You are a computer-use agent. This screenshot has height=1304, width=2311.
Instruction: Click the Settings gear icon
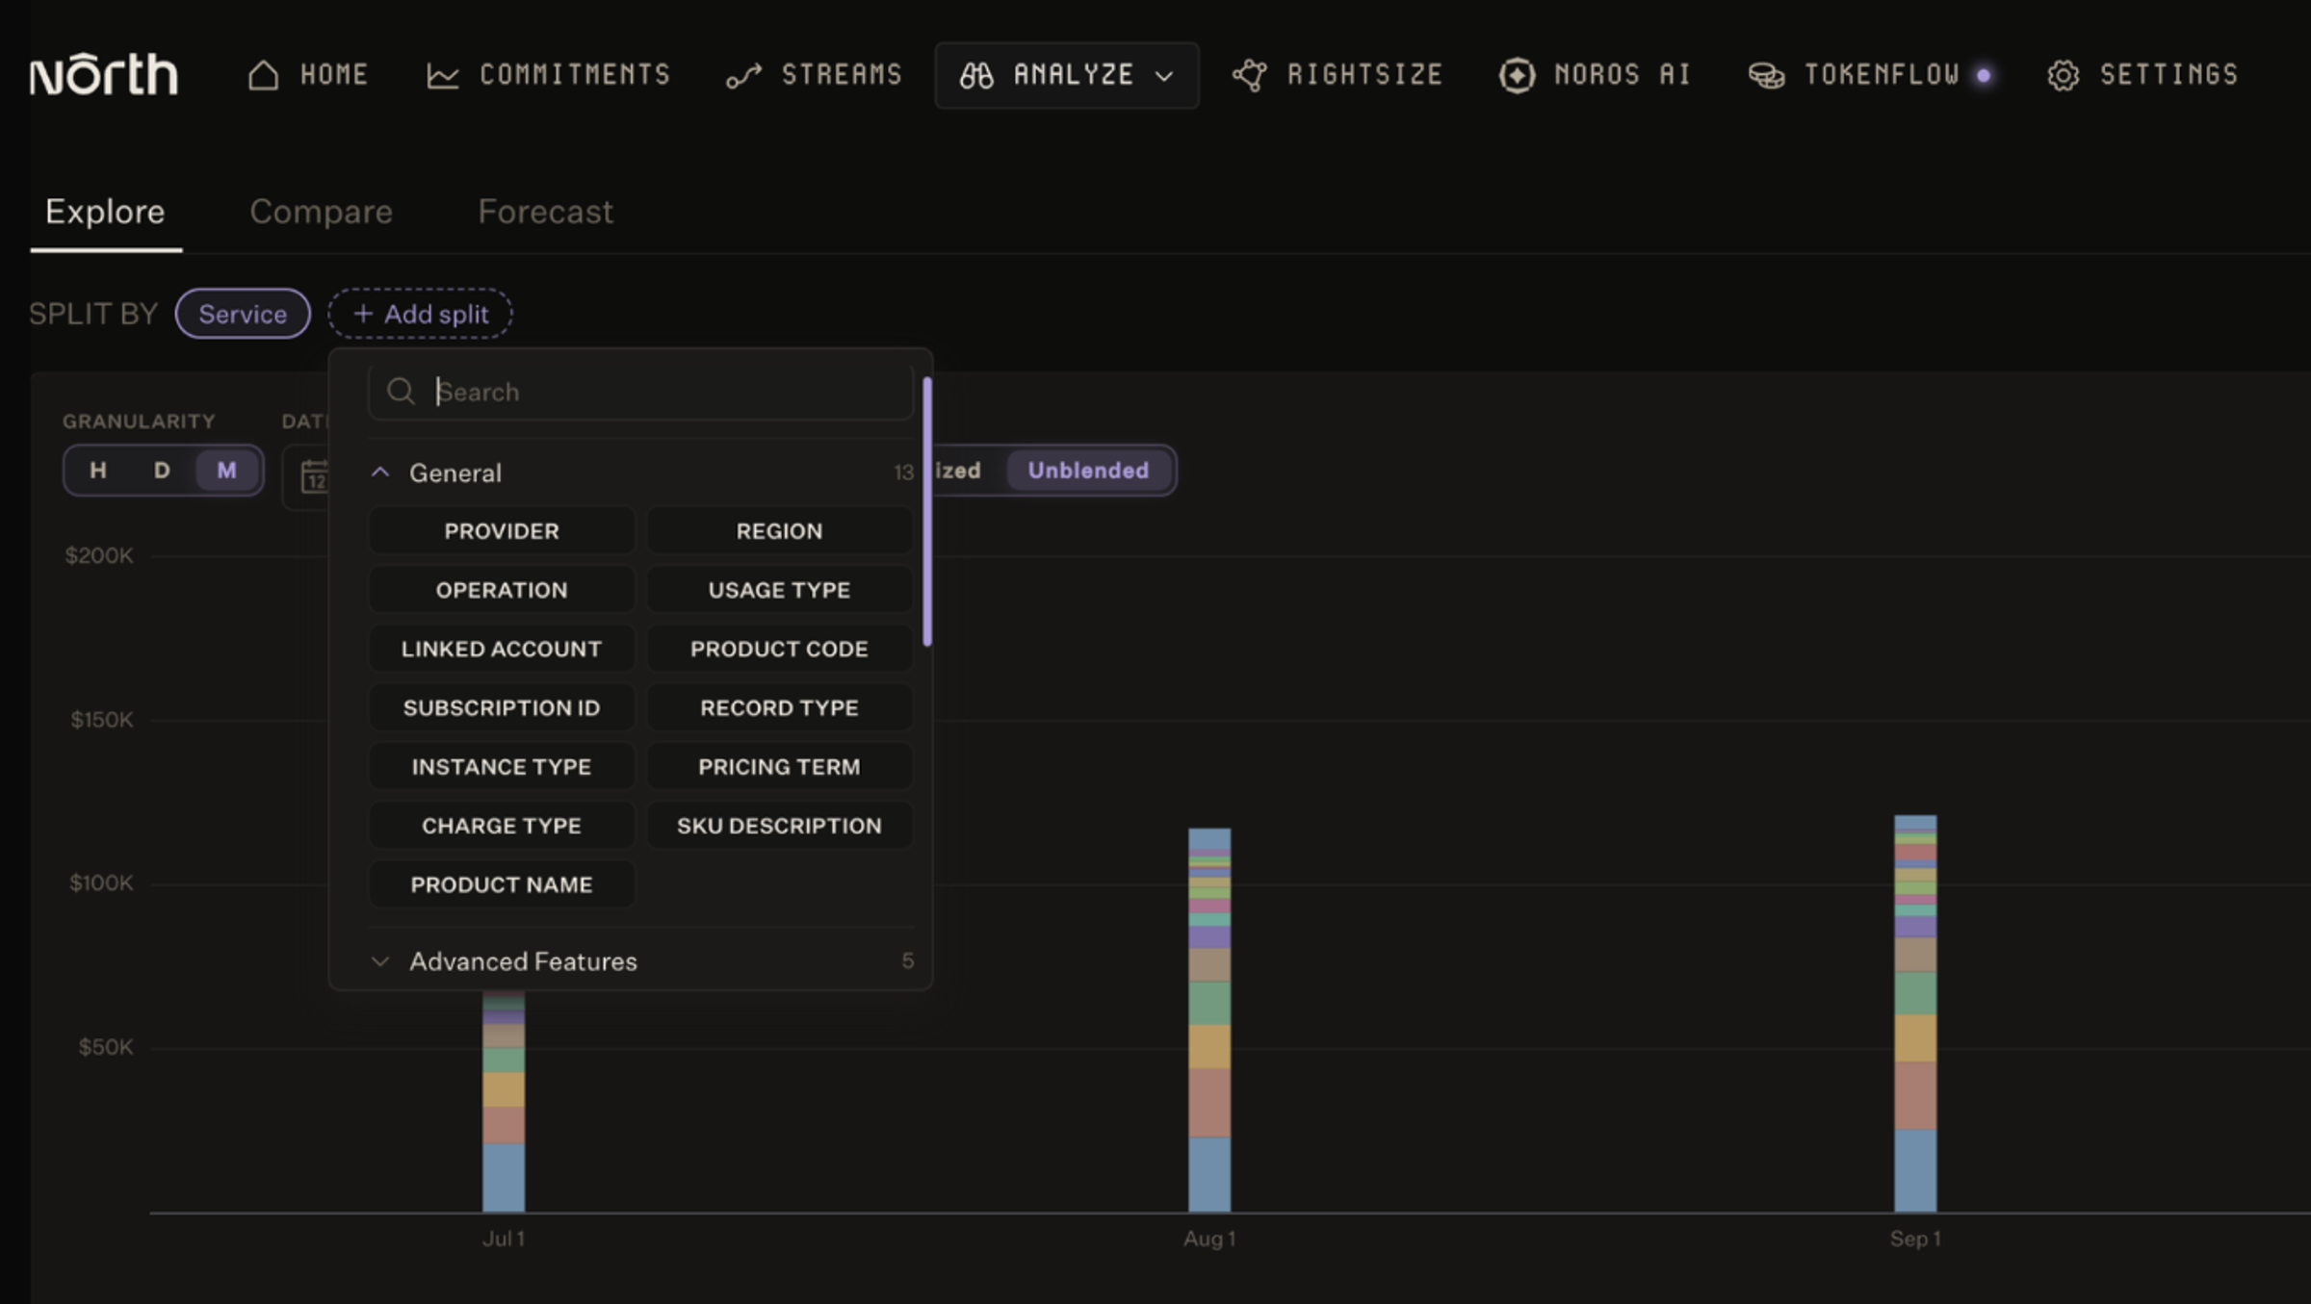pos(2063,75)
